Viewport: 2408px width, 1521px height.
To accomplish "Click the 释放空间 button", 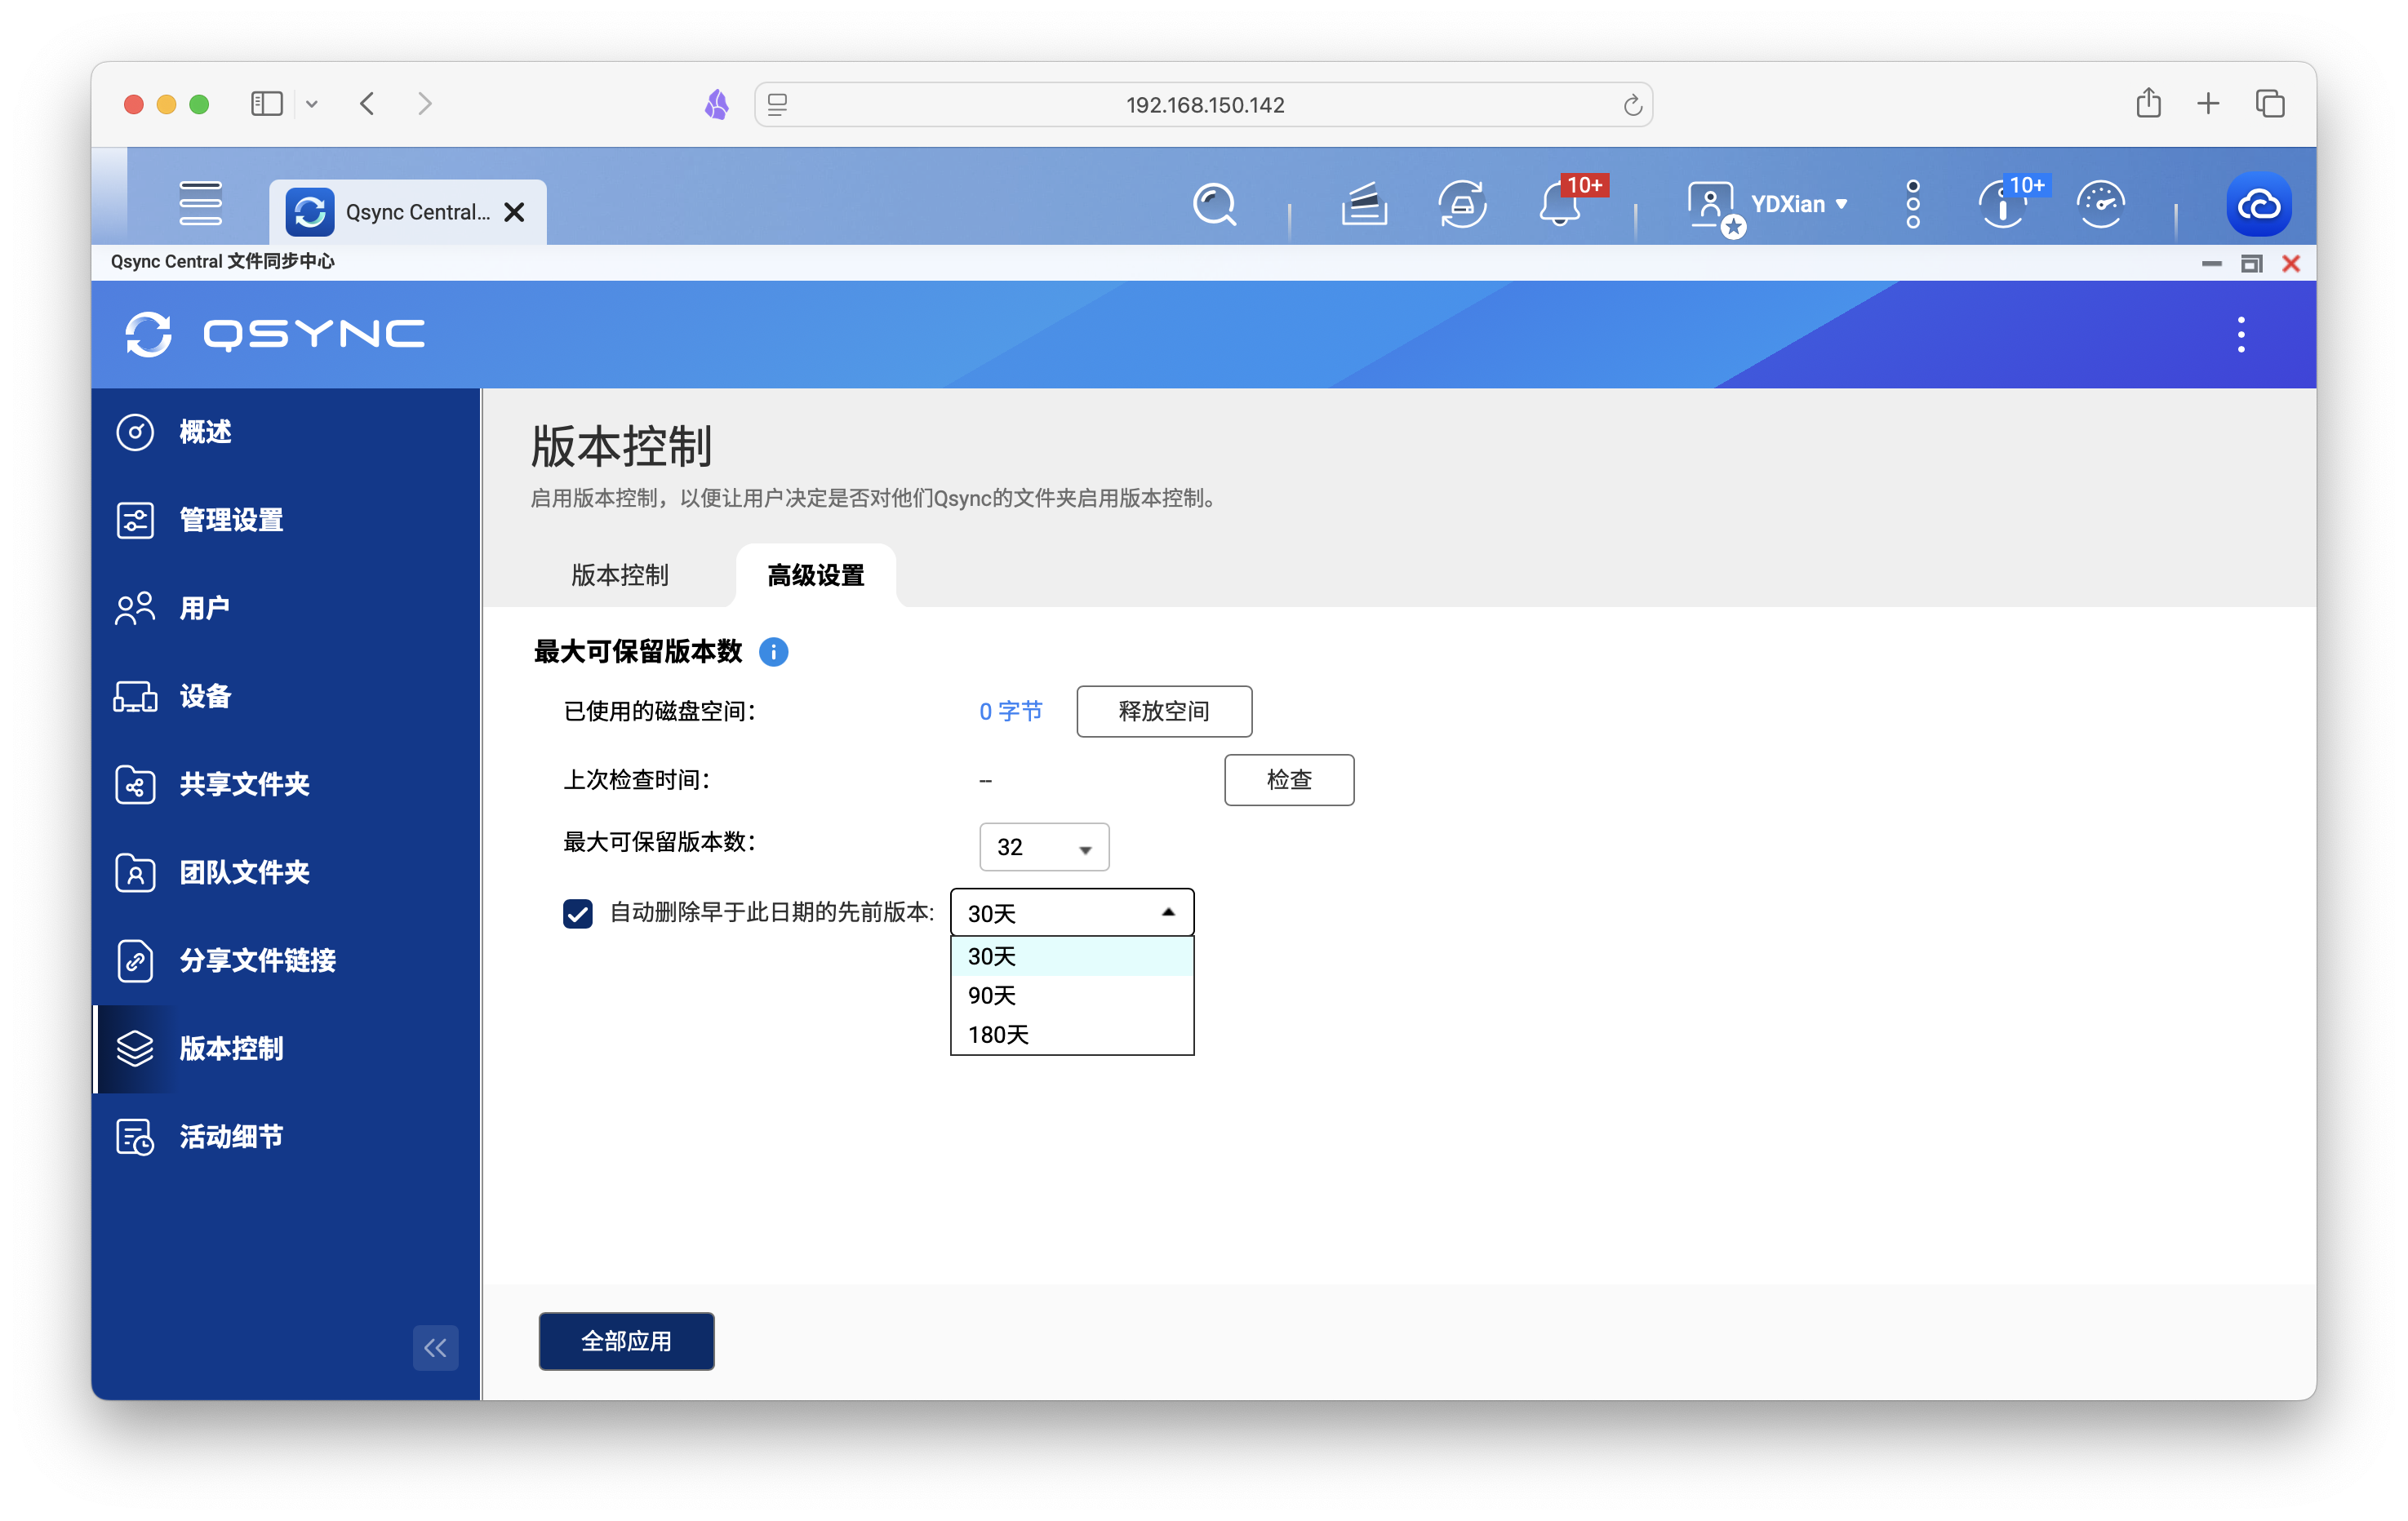I will [1163, 711].
